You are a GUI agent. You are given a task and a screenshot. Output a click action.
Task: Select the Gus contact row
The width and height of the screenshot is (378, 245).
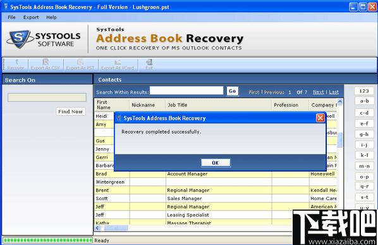click(104, 141)
